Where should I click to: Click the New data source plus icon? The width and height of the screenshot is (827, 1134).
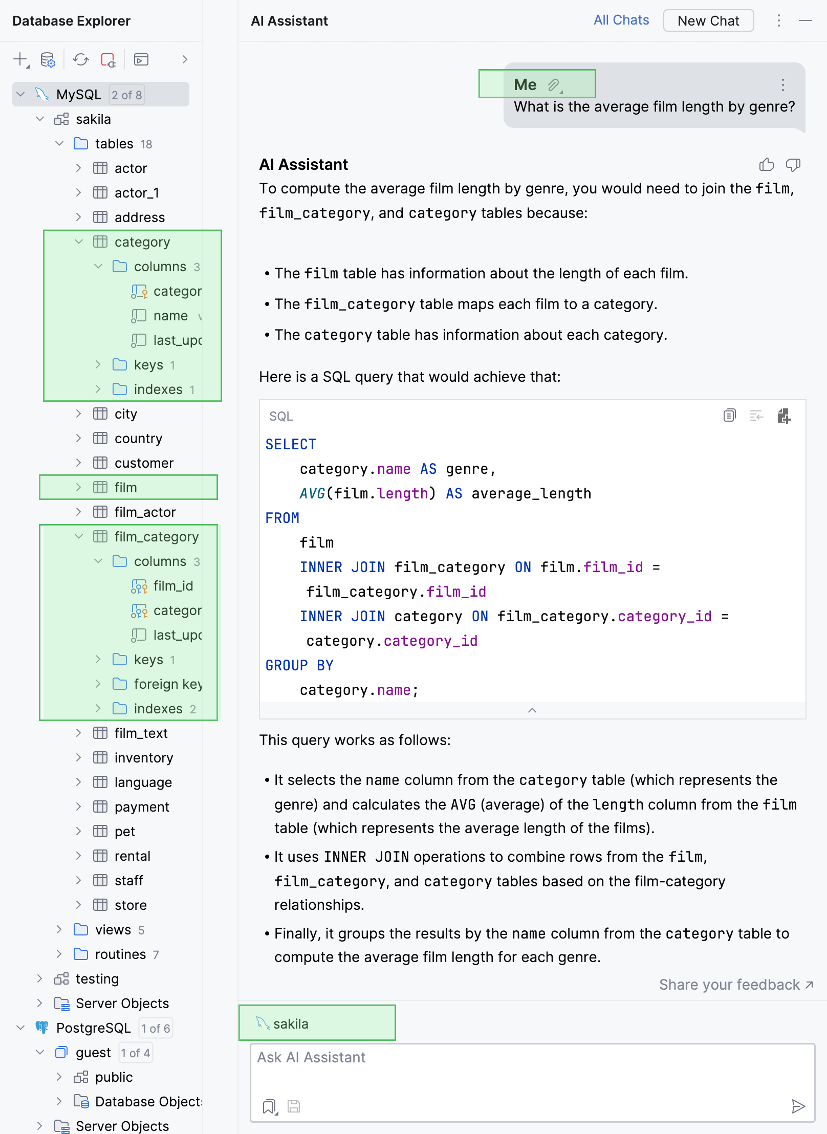(x=20, y=60)
